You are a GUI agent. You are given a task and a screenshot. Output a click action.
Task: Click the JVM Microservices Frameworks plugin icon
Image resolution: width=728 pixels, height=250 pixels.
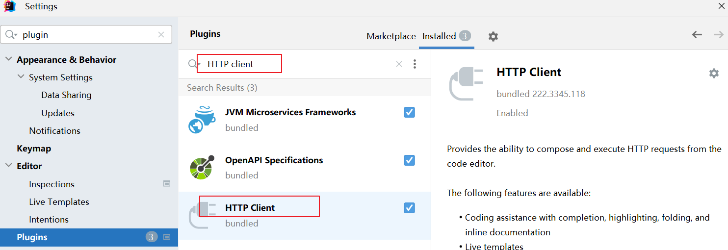point(202,120)
